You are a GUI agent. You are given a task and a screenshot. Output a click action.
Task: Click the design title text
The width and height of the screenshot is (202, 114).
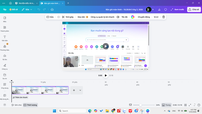coord(124,9)
